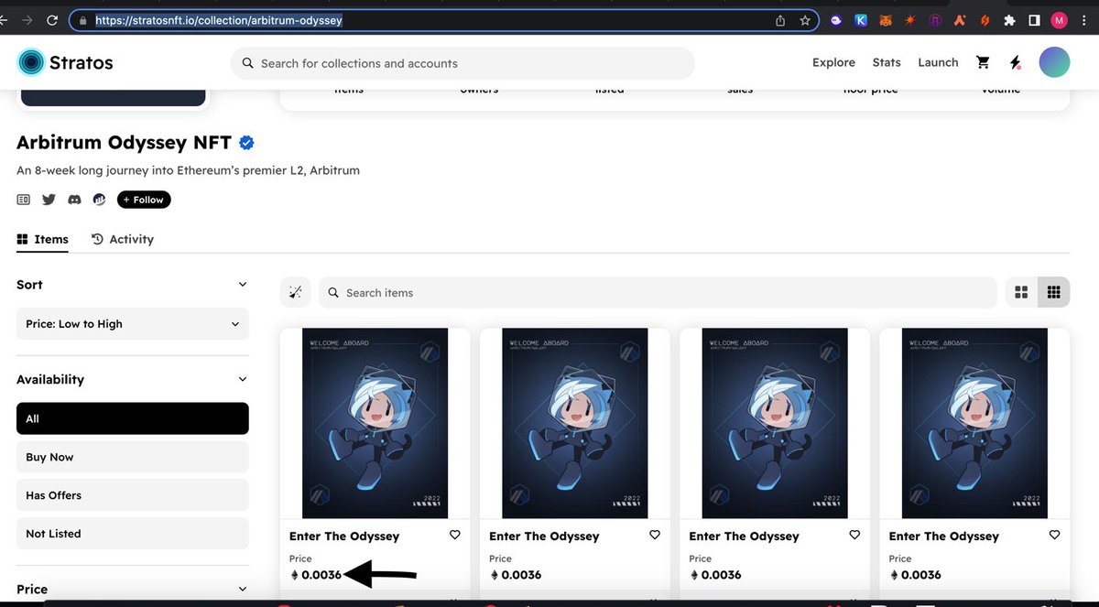The image size is (1099, 607).
Task: Favorite the second Enter The Odyssey card
Action: [x=655, y=535]
